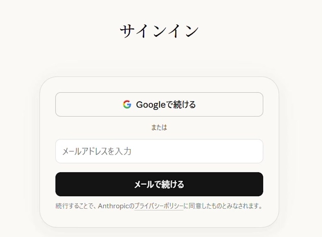Click the Googleで続ける label text
The width and height of the screenshot is (322, 237).
[166, 105]
